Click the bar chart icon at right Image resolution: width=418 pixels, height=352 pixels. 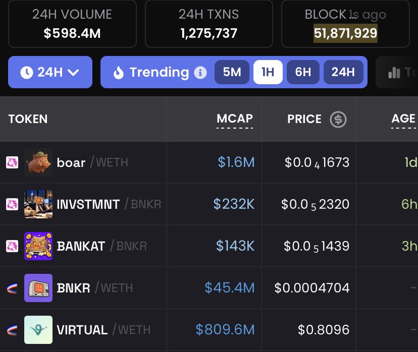click(x=394, y=73)
